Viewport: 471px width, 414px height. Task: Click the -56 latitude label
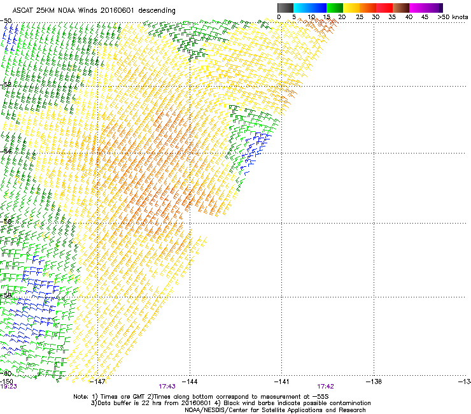click(x=6, y=222)
